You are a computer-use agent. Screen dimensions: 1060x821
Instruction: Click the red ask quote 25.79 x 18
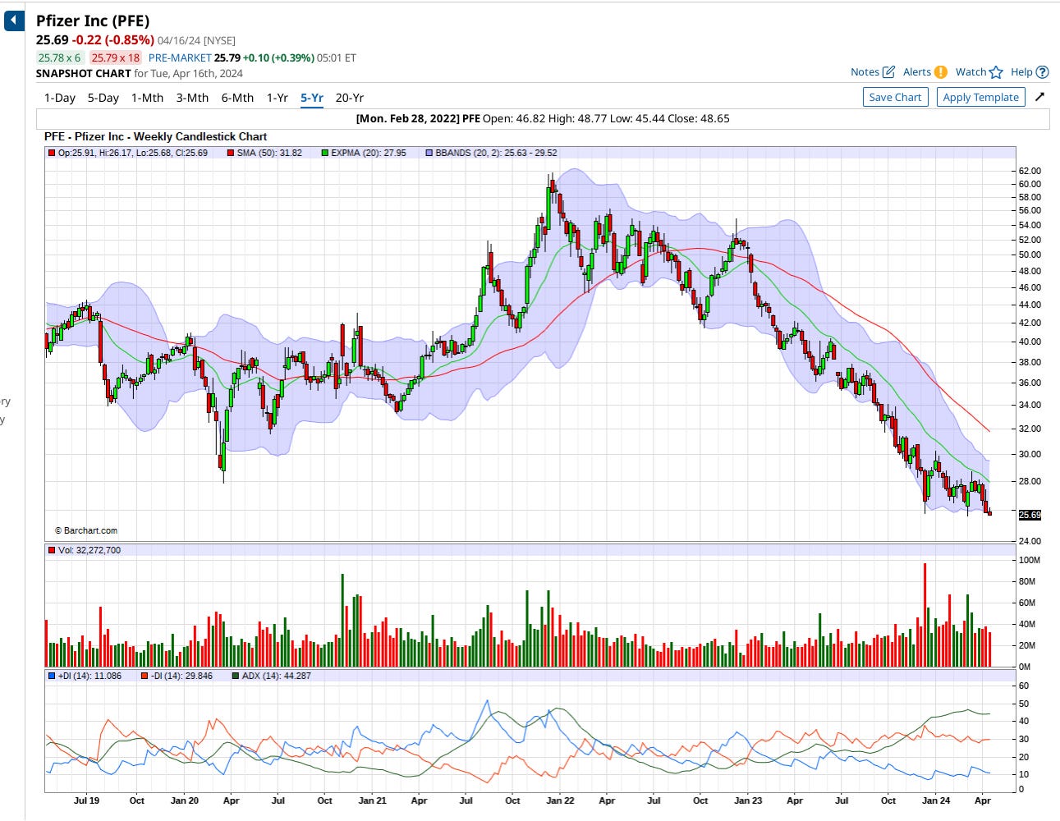(x=115, y=57)
